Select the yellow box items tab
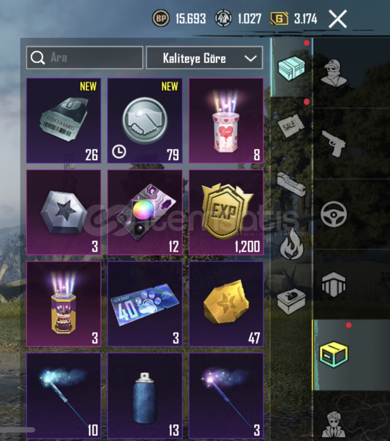 point(334,354)
